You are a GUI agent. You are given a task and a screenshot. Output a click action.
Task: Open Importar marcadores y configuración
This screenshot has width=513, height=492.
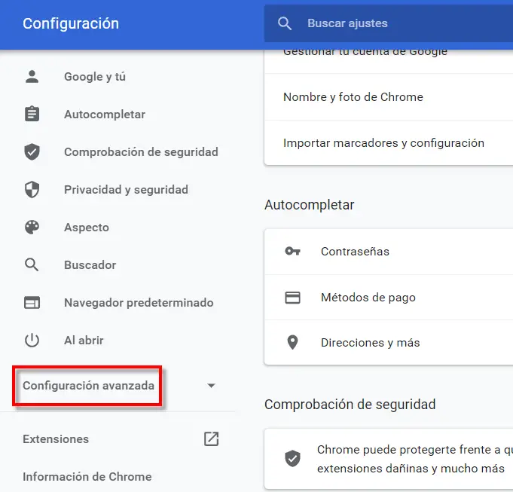click(383, 143)
